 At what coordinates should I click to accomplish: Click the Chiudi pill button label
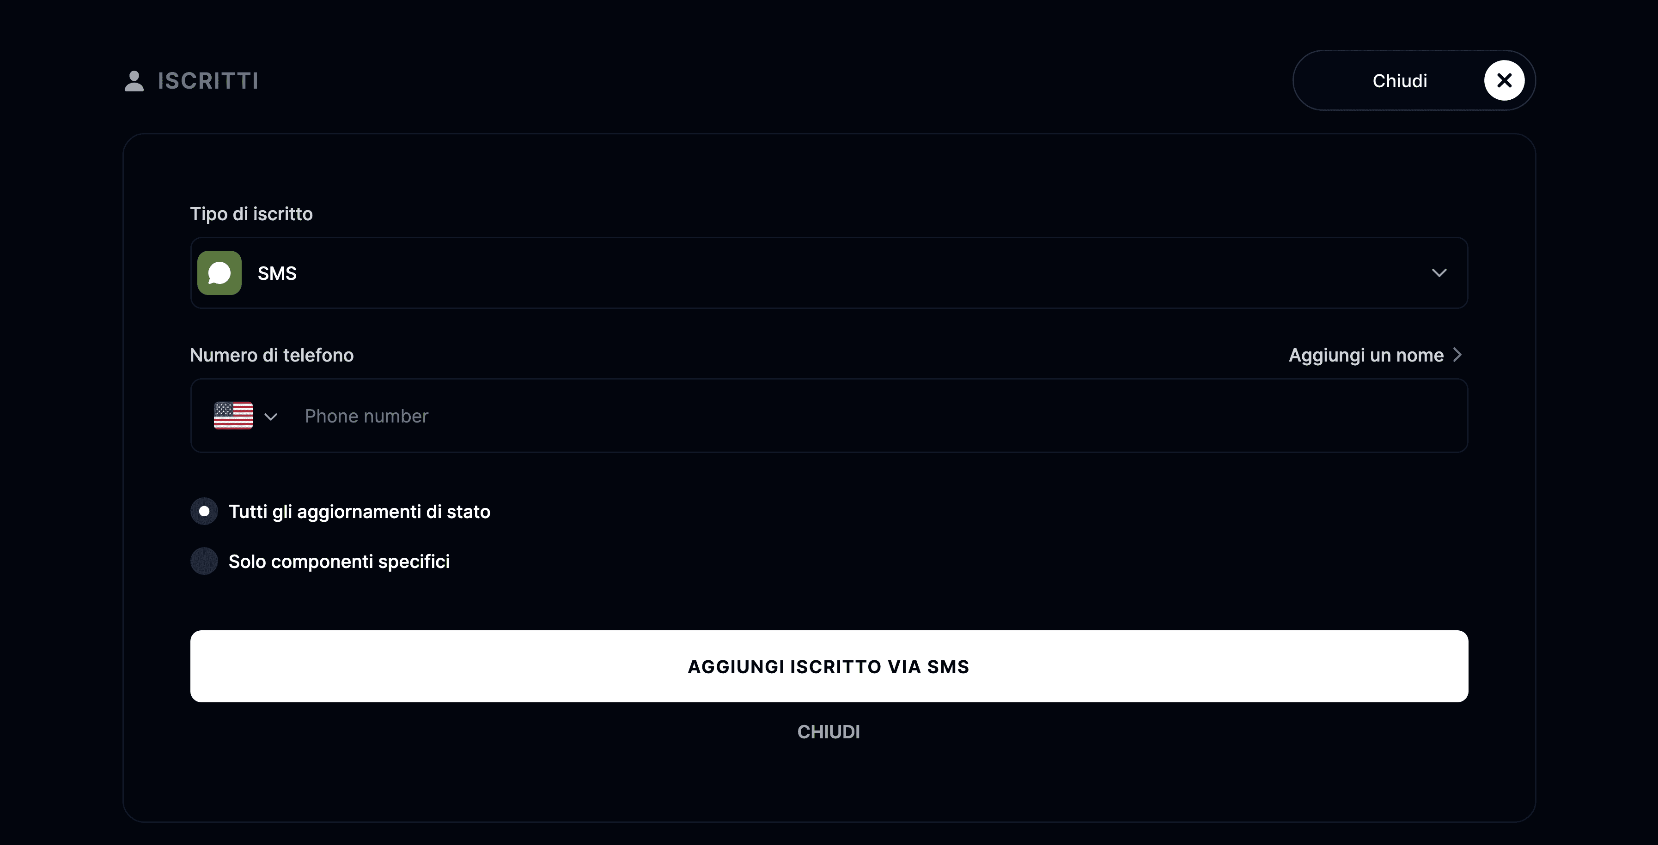tap(1399, 81)
